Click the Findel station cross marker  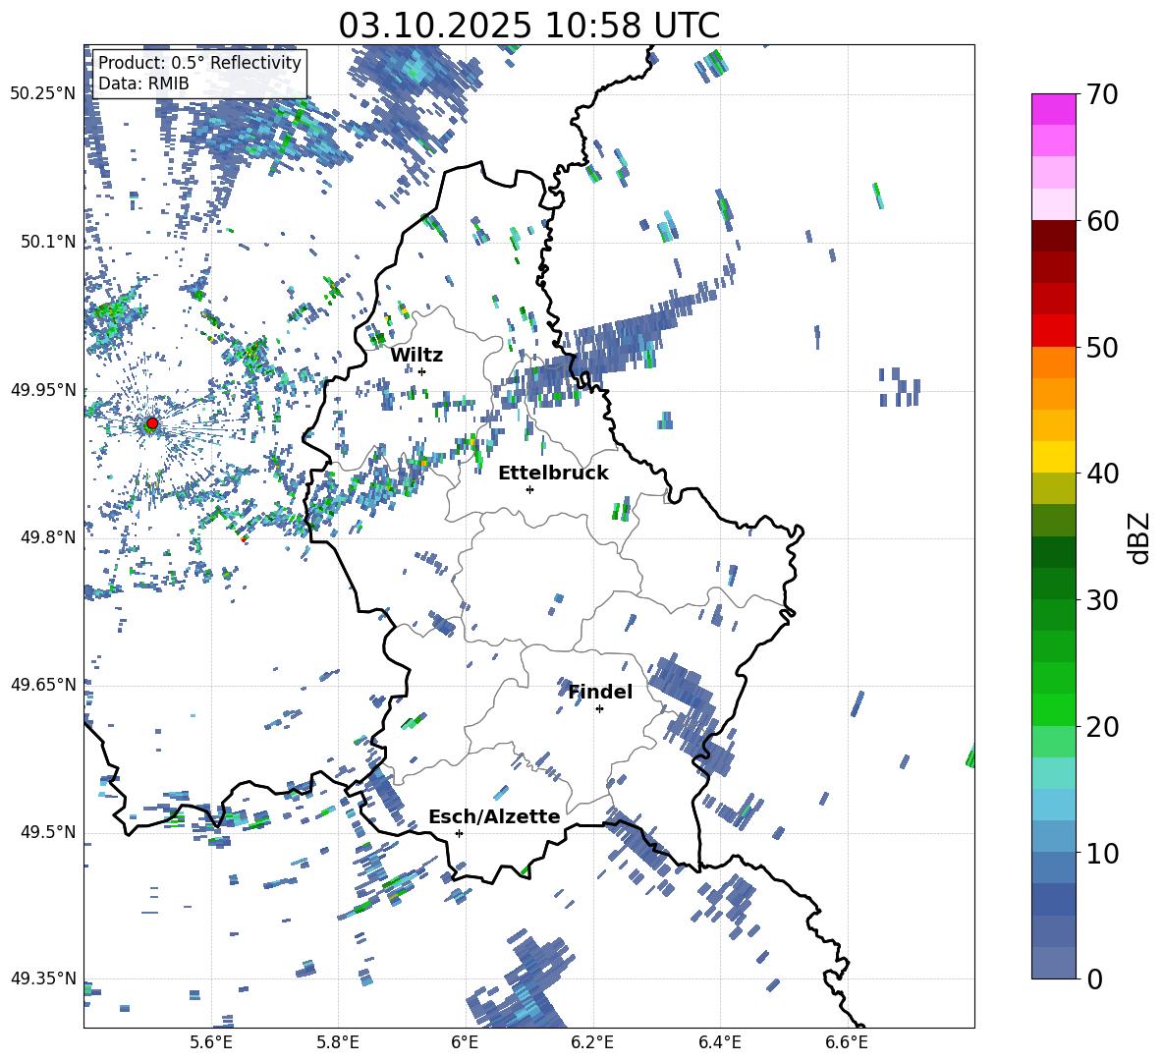point(599,709)
